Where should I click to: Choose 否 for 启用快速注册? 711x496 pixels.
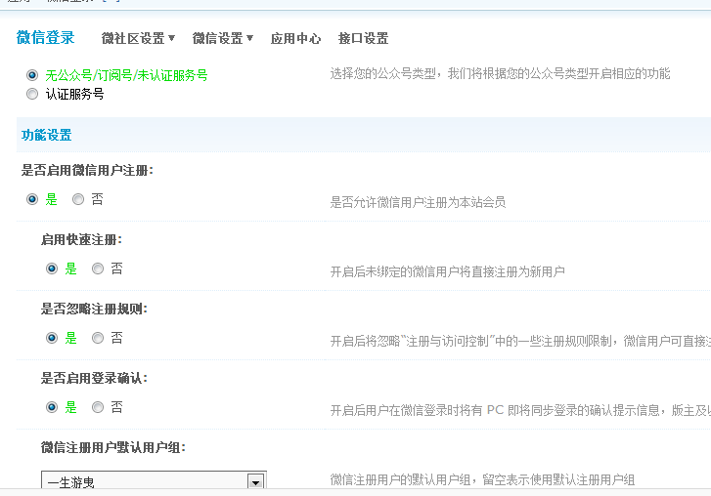click(x=98, y=269)
